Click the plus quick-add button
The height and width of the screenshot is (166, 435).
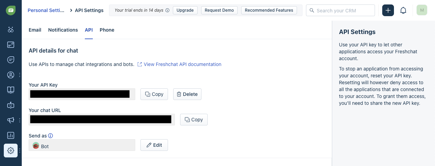(388, 10)
